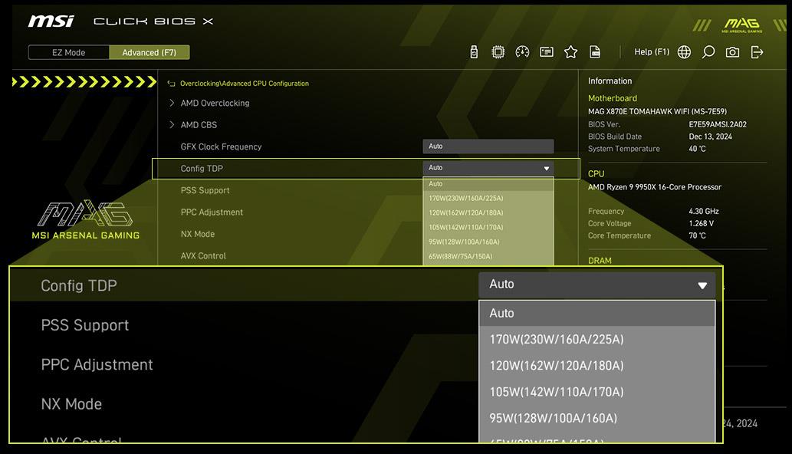
Task: Switch to the EZ Mode tab
Action: click(69, 52)
